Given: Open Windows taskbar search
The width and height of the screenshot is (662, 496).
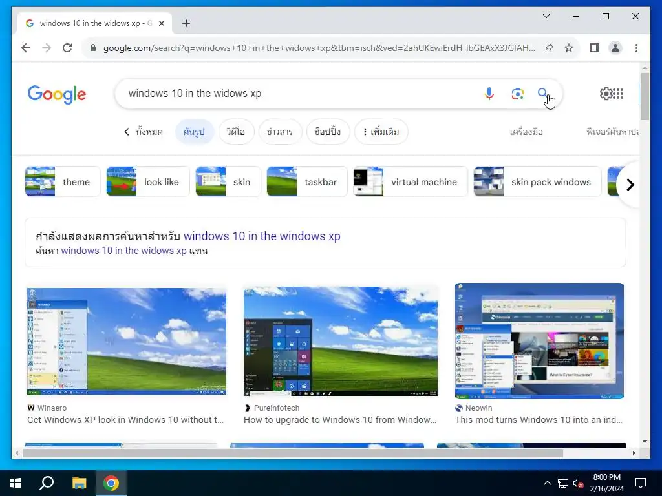Looking at the screenshot, I should 47,483.
